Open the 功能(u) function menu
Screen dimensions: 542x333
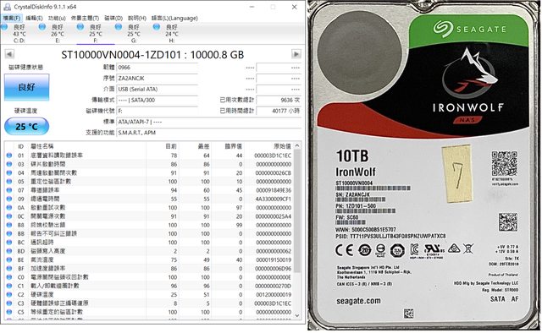[57, 18]
